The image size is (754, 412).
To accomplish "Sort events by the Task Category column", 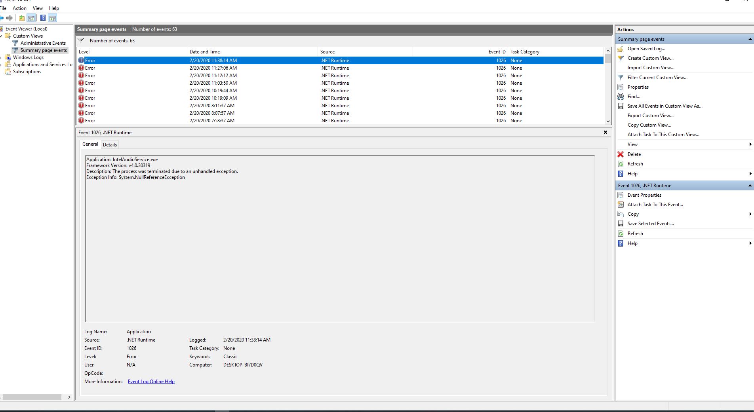I will tap(556, 52).
